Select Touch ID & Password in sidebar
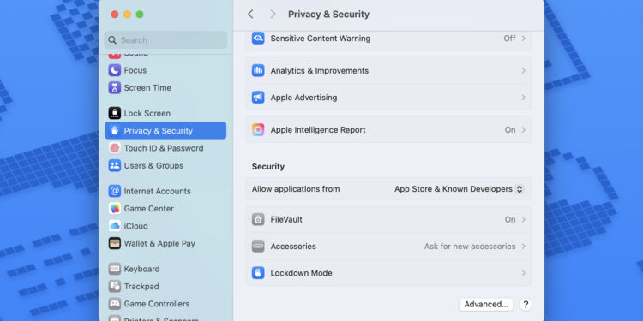Viewport: 643px width, 321px height. point(165,148)
